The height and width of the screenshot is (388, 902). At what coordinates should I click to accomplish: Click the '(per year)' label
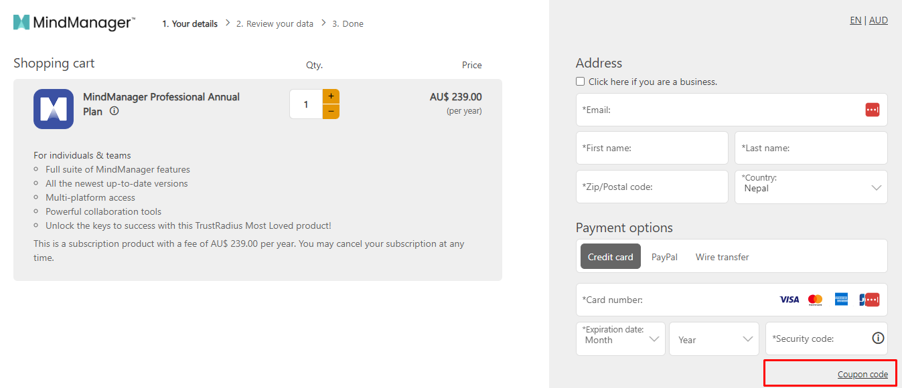click(x=464, y=111)
